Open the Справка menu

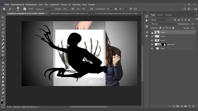coord(92,5)
